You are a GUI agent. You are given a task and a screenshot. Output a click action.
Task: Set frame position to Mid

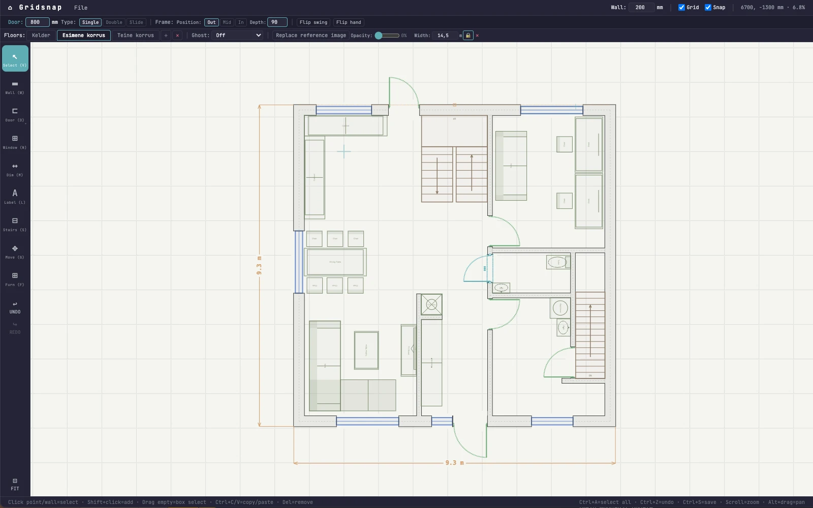[x=227, y=22]
